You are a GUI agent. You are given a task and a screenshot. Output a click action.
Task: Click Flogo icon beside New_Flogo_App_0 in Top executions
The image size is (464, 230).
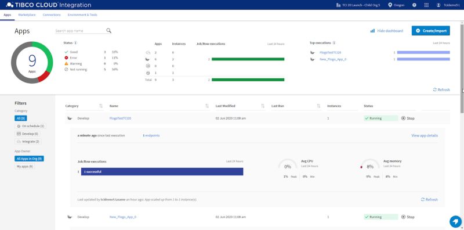point(313,59)
